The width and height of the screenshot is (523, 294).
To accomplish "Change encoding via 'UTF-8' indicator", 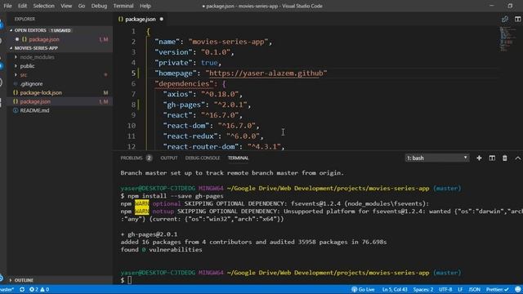I will (x=445, y=289).
